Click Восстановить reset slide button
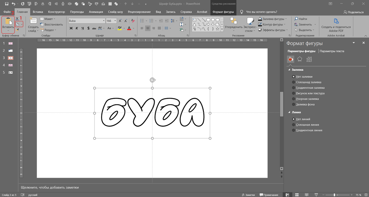Image resolution: width=369 pixels, height=197 pixels. coord(51,25)
